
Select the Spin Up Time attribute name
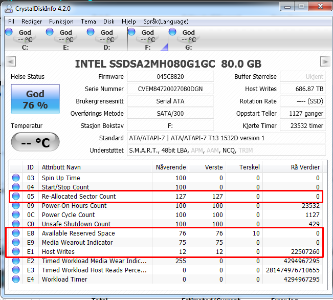point(61,178)
